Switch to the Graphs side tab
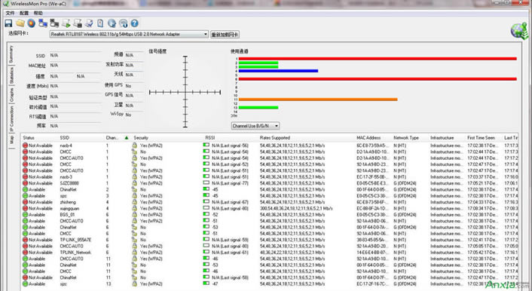The width and height of the screenshot is (532, 291). 11,95
